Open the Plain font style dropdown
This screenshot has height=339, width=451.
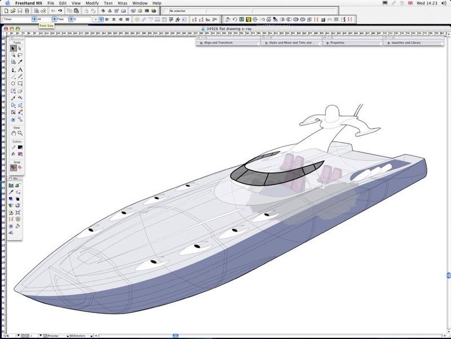(x=70, y=19)
